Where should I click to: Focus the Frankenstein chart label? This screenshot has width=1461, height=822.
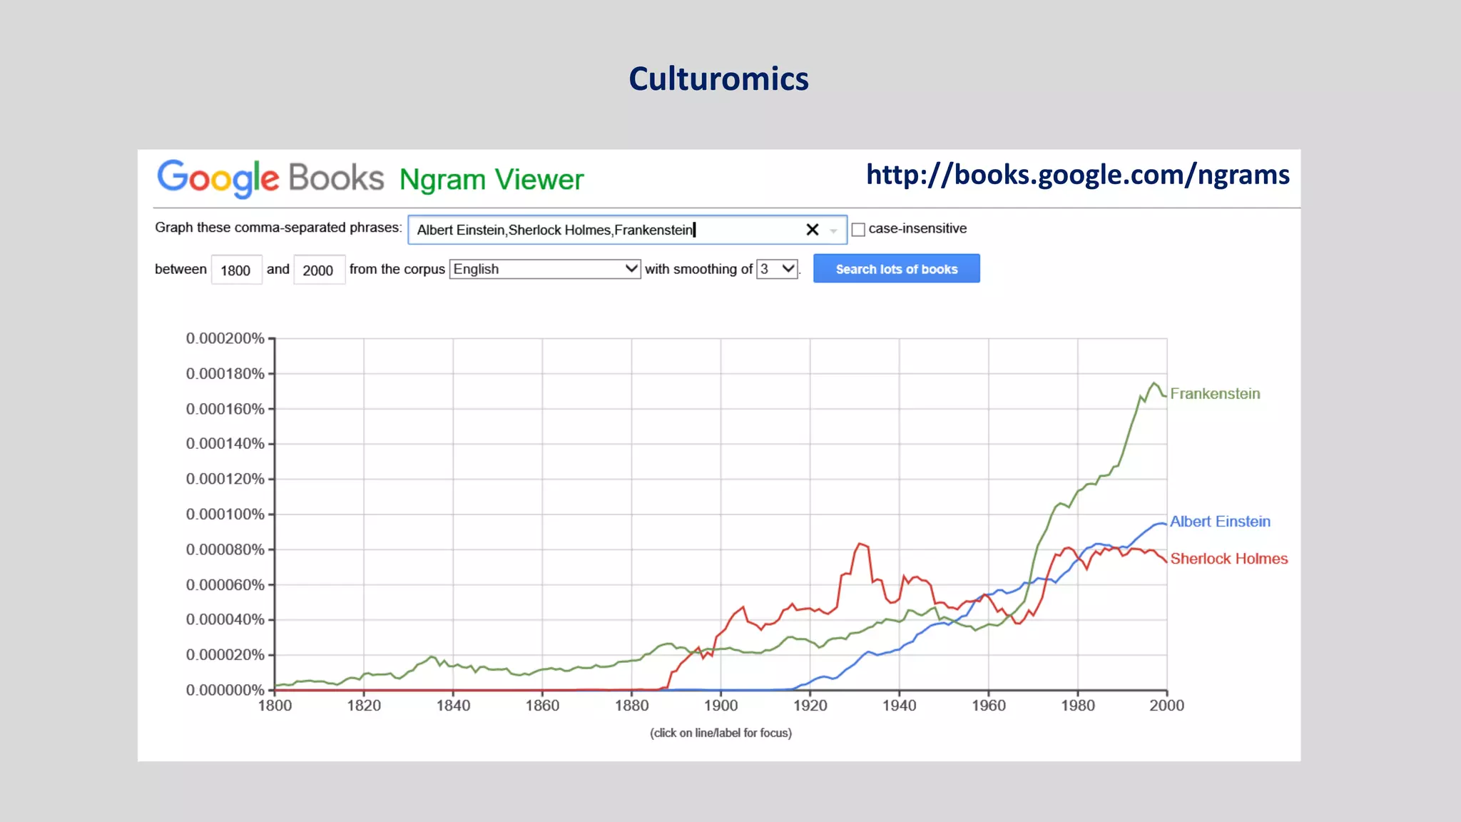1215,394
